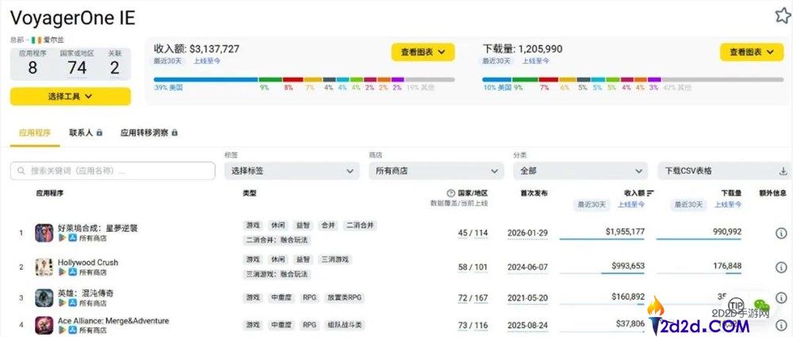Image resolution: width=793 pixels, height=337 pixels.
Task: Open Hollywood Crush app link
Action: coord(88,262)
